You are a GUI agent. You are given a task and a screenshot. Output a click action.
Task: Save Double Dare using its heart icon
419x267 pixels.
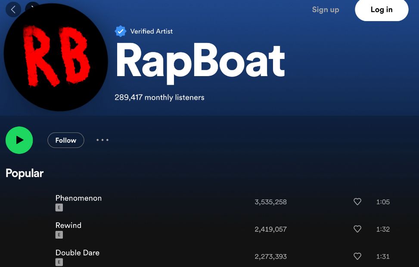[x=357, y=256]
